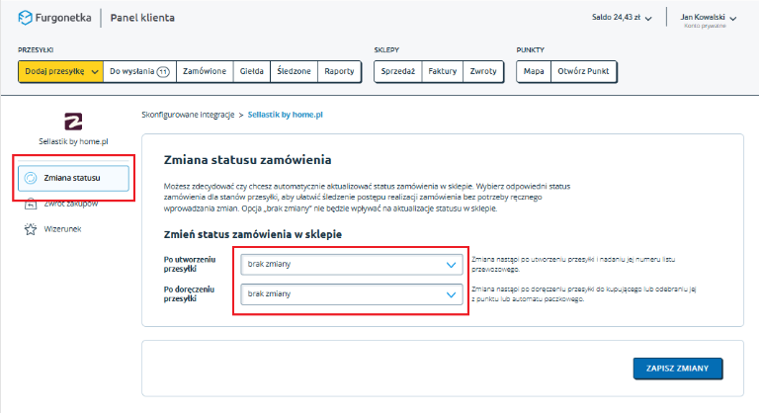Click the Do wysłania count badge
759x413 pixels.
[x=162, y=71]
